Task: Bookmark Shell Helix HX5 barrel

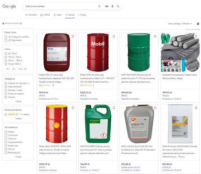Action: tap(73, 108)
